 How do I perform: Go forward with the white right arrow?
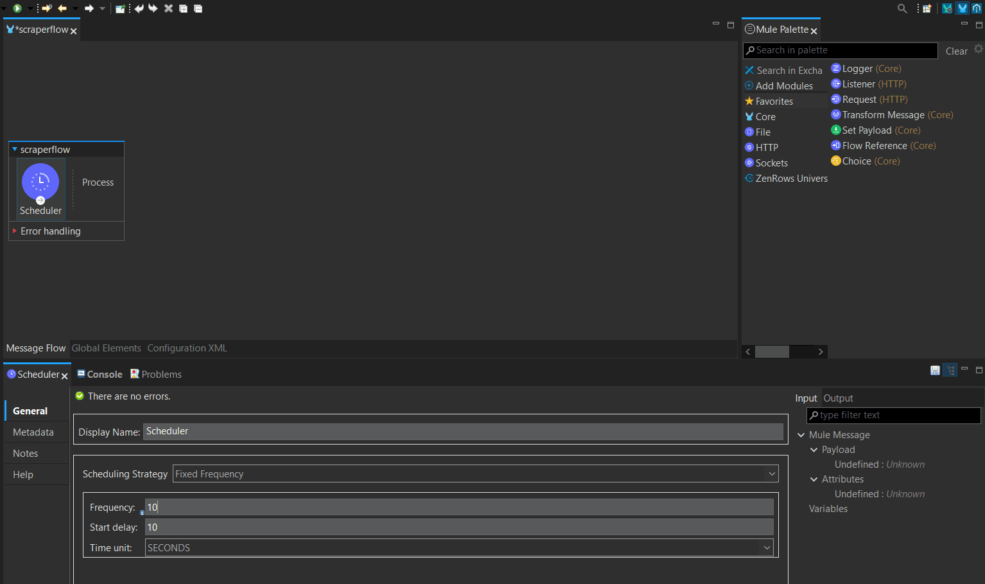point(89,8)
